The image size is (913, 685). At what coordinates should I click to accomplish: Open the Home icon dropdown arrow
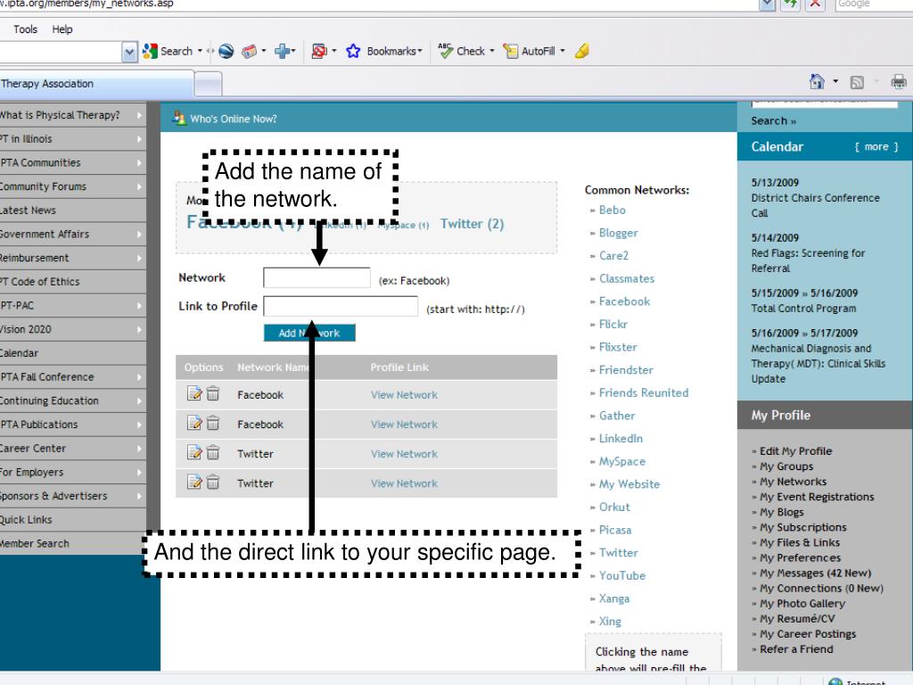pyautogui.click(x=835, y=81)
